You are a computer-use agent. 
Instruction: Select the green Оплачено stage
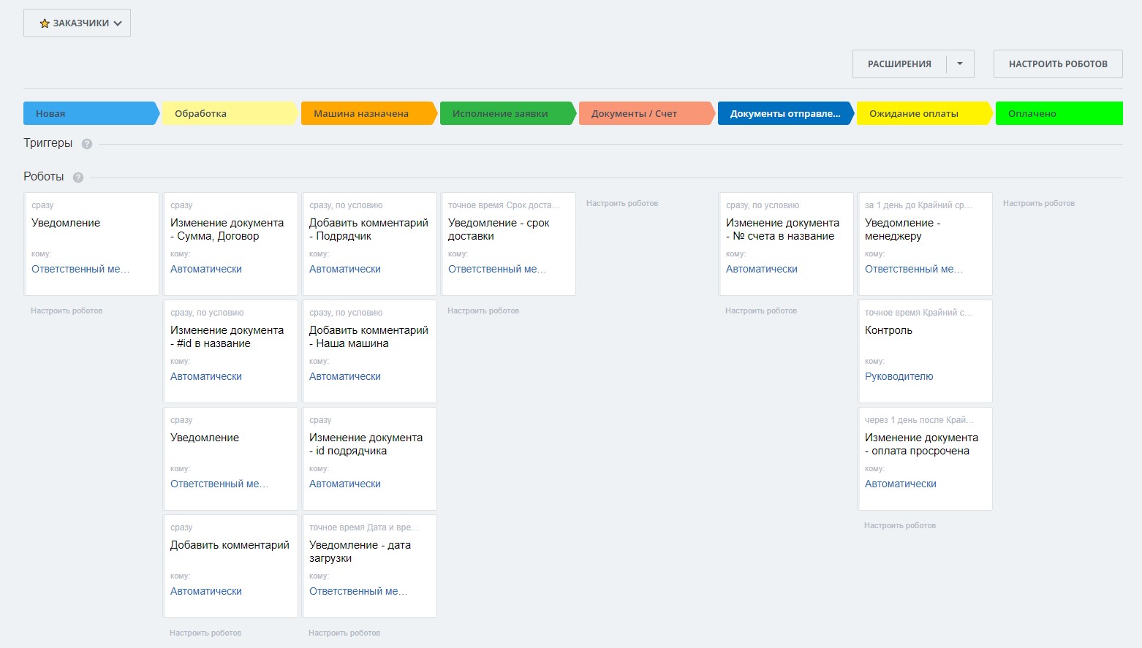(x=1058, y=113)
